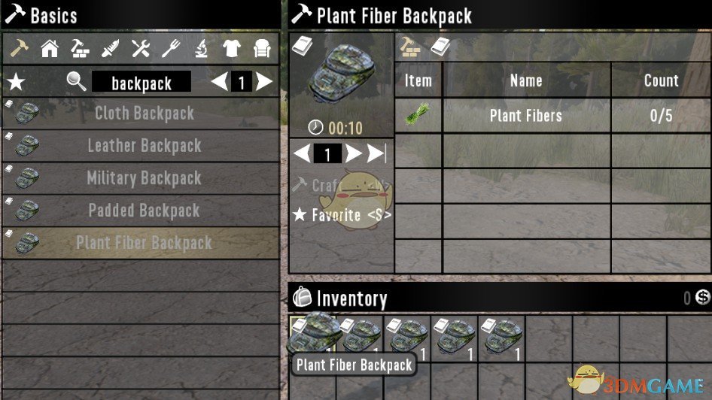The width and height of the screenshot is (712, 400).
Task: Go to previous recipe list page
Action: (220, 82)
